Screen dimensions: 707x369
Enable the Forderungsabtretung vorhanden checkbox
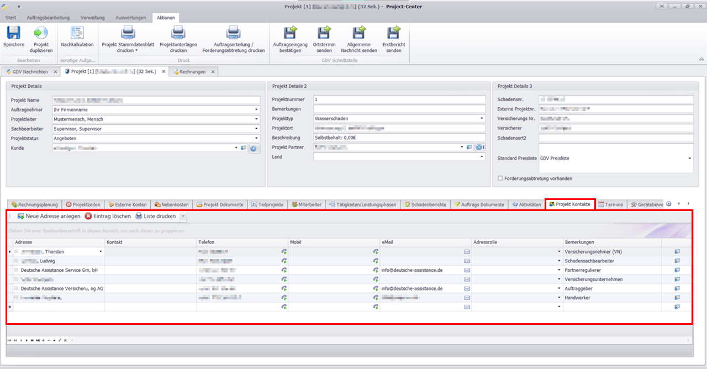pyautogui.click(x=500, y=178)
